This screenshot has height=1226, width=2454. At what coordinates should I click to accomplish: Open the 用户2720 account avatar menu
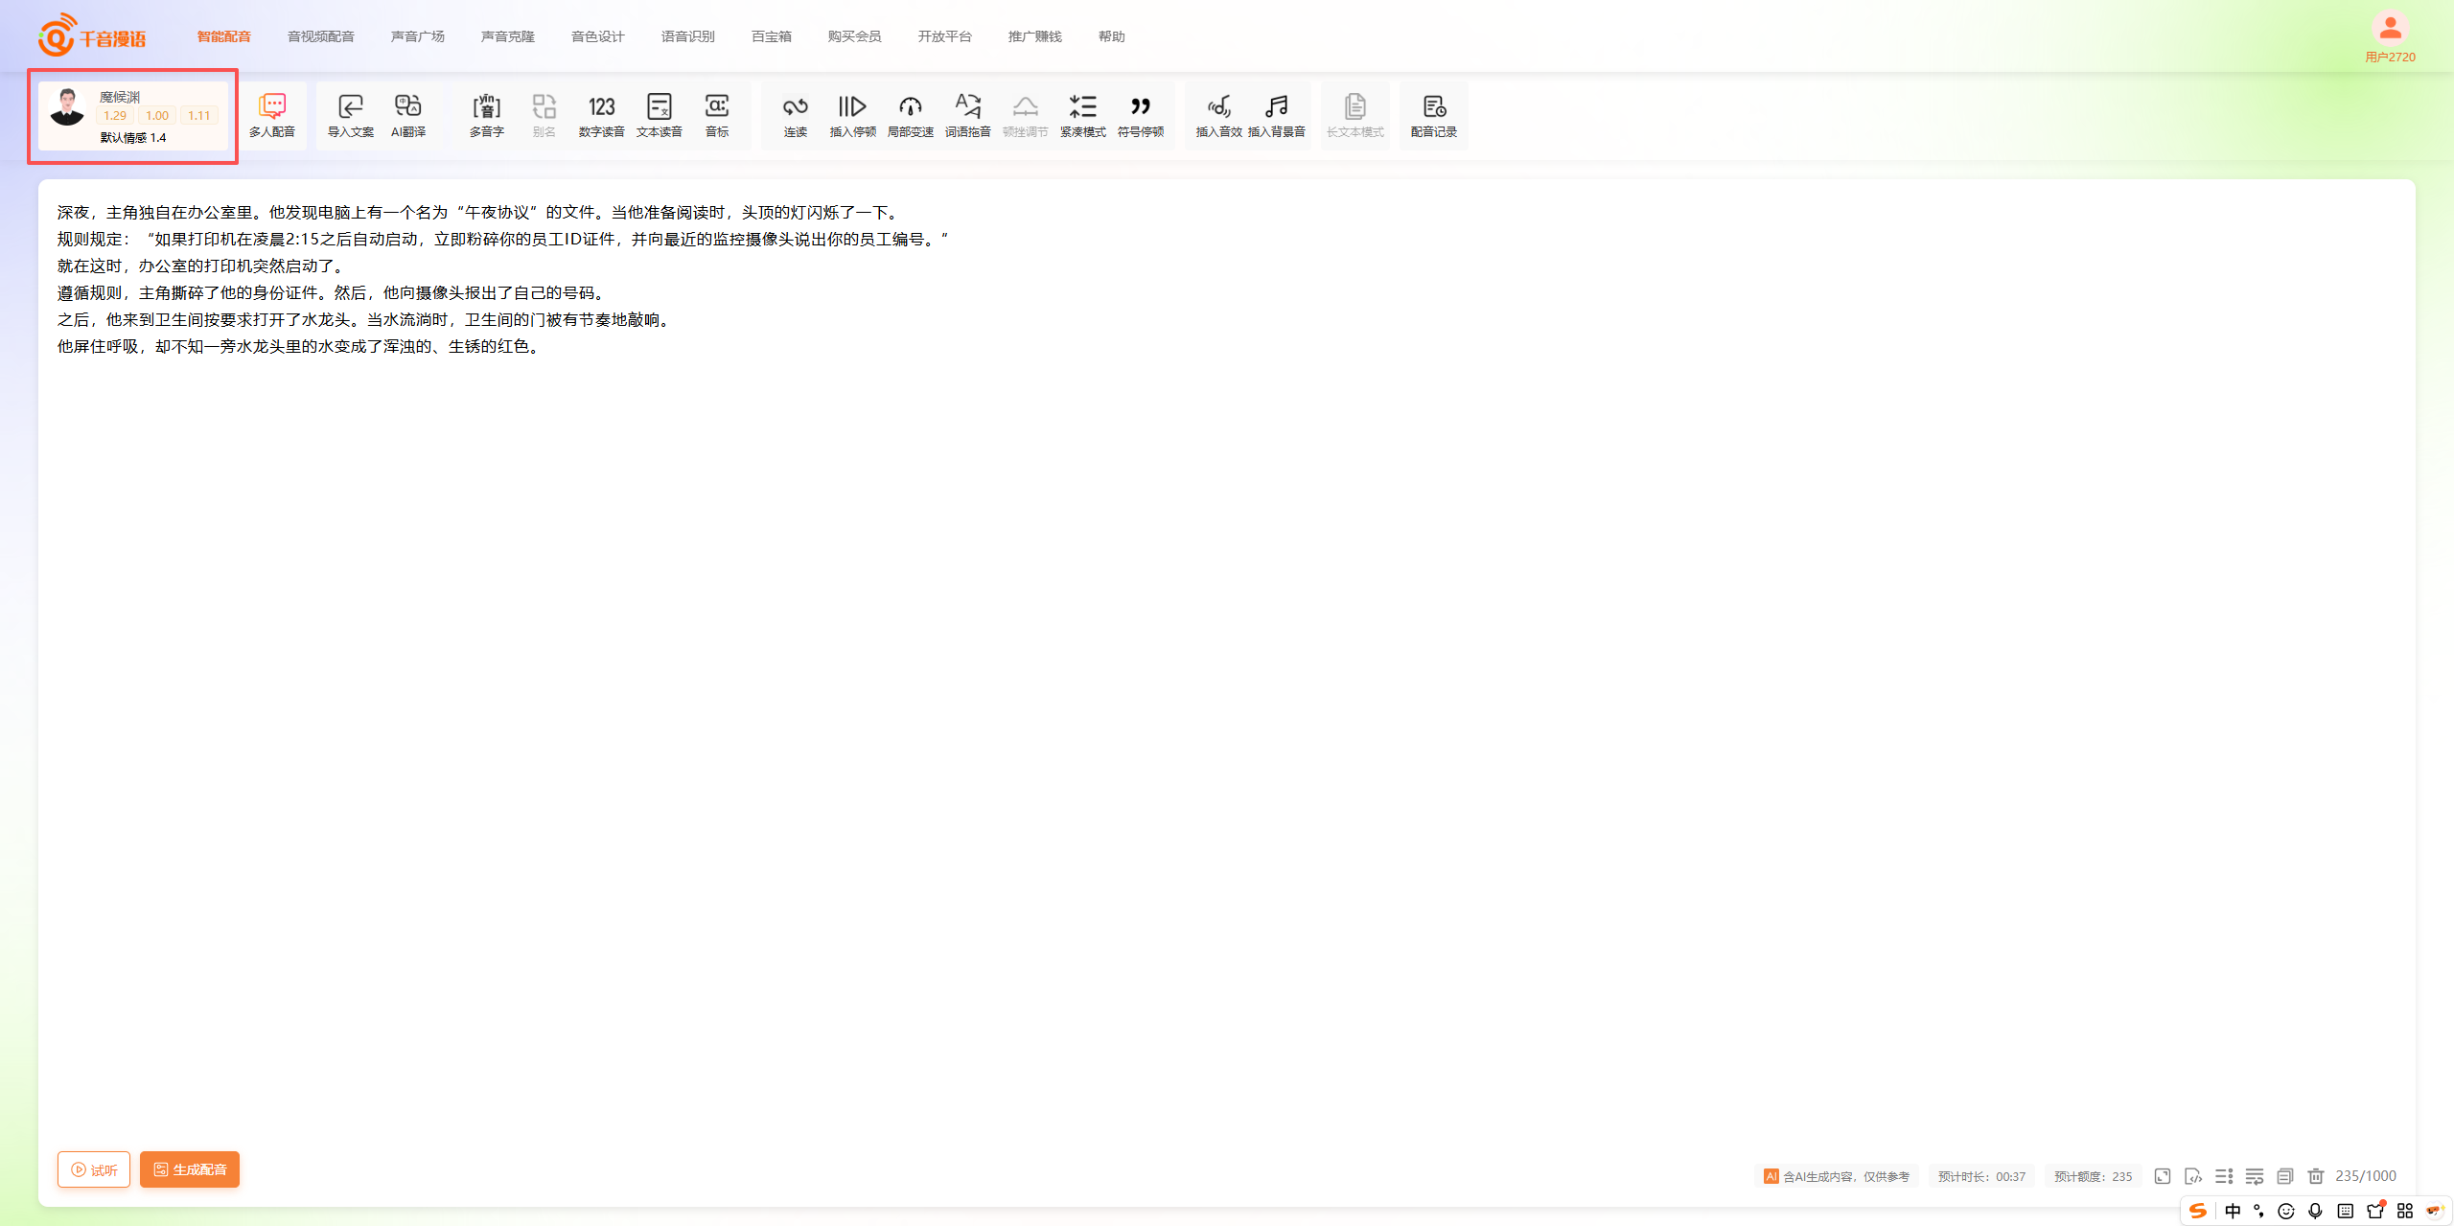point(2390,30)
